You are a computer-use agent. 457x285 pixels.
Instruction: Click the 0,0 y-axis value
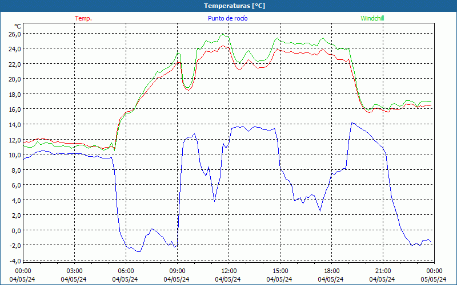17,231
